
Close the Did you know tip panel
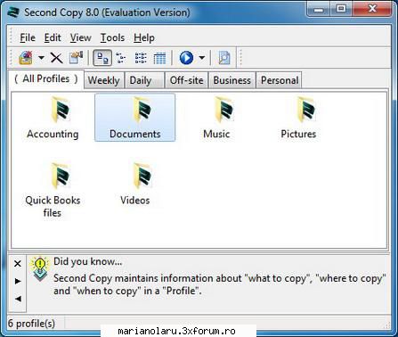click(x=18, y=264)
